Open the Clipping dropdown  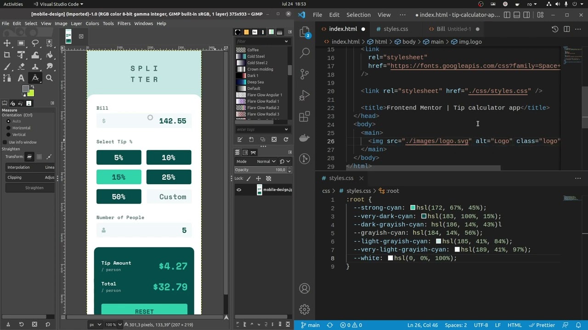click(x=30, y=177)
